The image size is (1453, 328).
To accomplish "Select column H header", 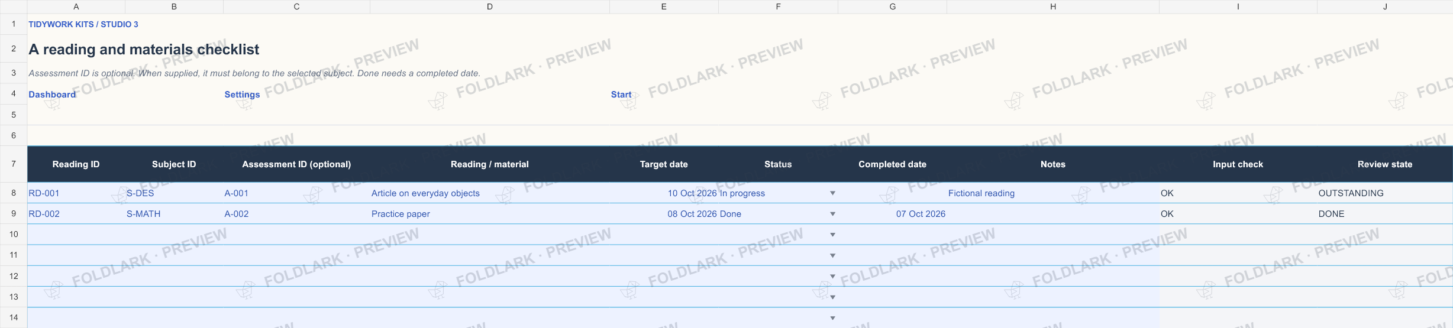I will (1052, 7).
